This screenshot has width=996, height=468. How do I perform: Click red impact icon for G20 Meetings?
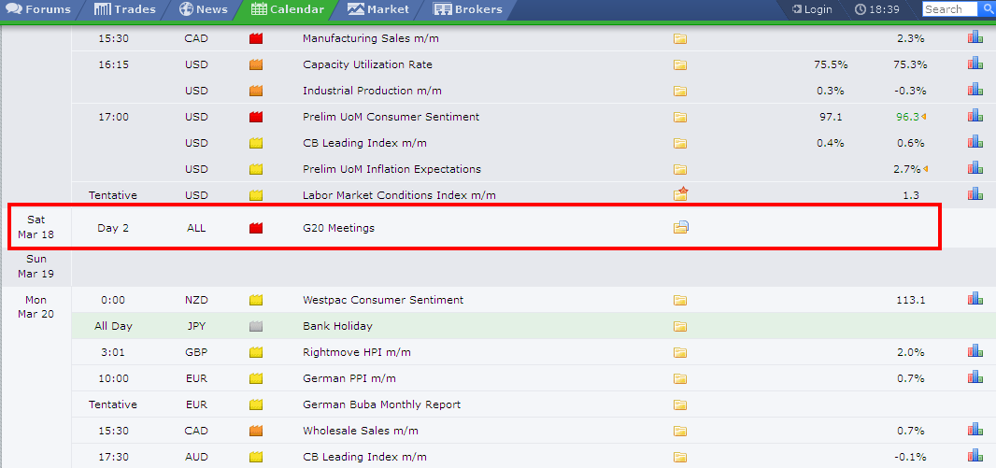pos(256,228)
